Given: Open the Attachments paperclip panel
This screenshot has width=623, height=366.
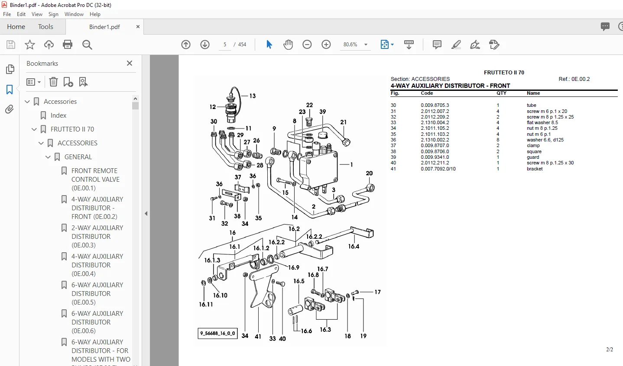Looking at the screenshot, I should (10, 109).
